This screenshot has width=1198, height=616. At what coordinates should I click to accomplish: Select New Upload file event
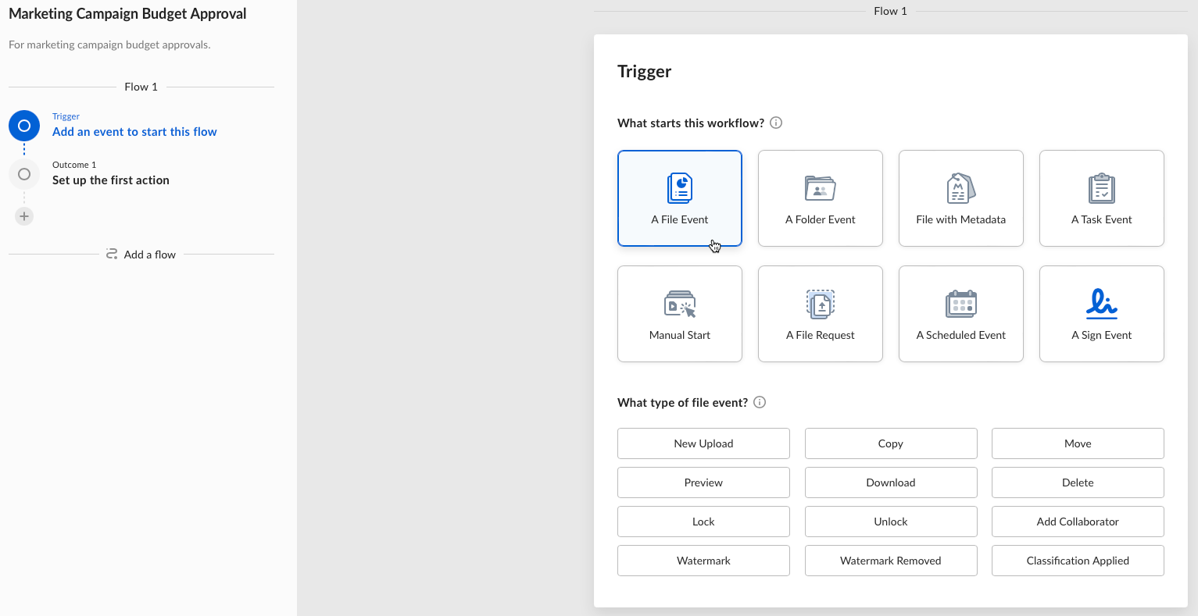coord(703,443)
